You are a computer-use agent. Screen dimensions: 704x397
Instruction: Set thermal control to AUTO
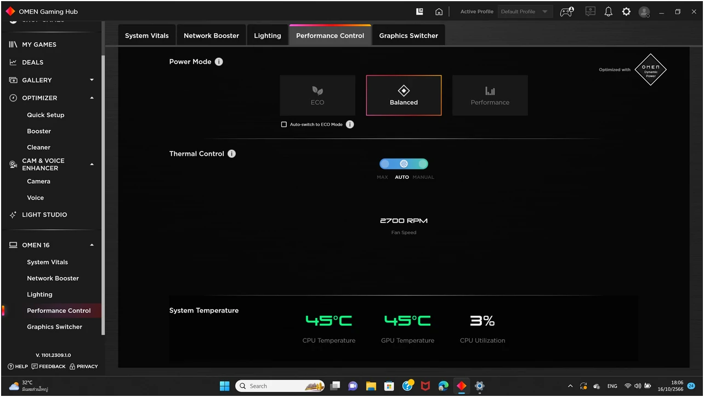click(404, 164)
